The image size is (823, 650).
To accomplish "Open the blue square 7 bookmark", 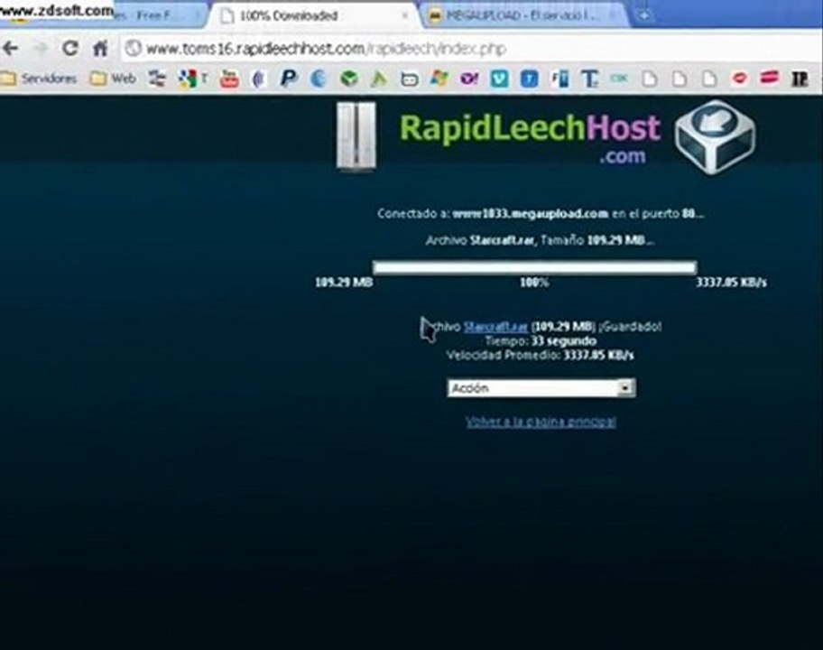I will pos(529,79).
